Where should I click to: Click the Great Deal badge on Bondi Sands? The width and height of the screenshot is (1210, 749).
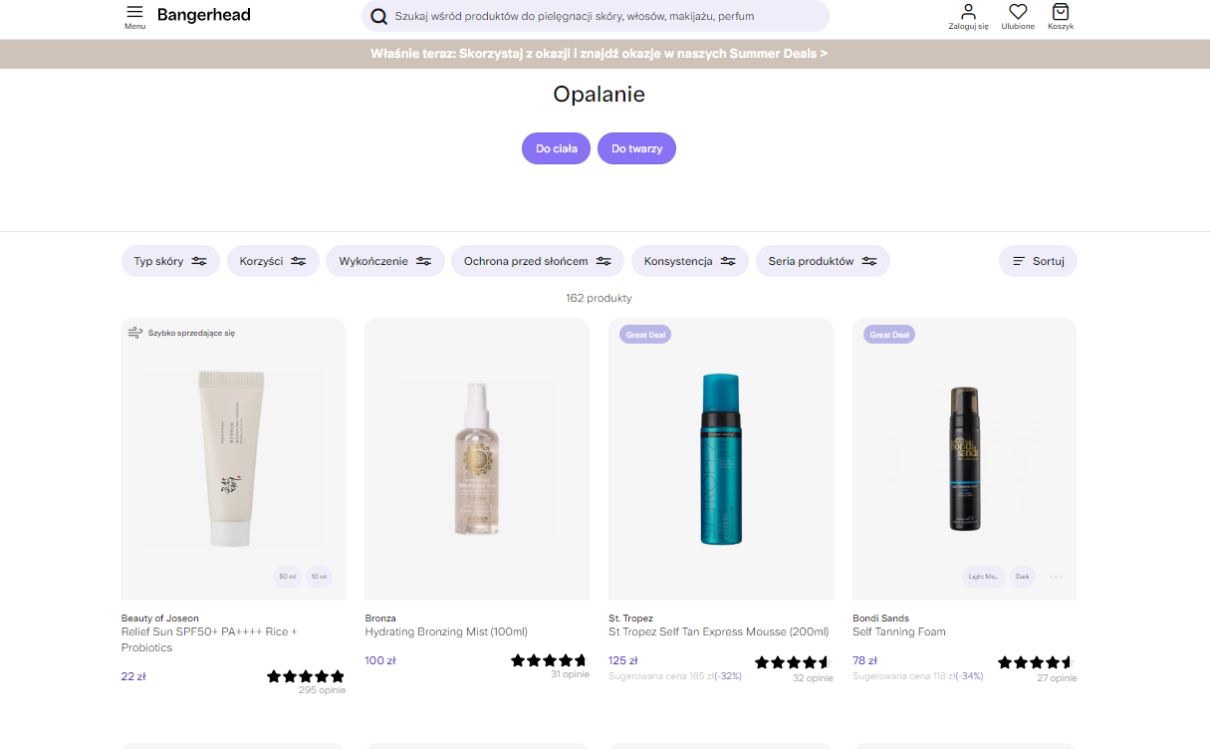point(889,335)
